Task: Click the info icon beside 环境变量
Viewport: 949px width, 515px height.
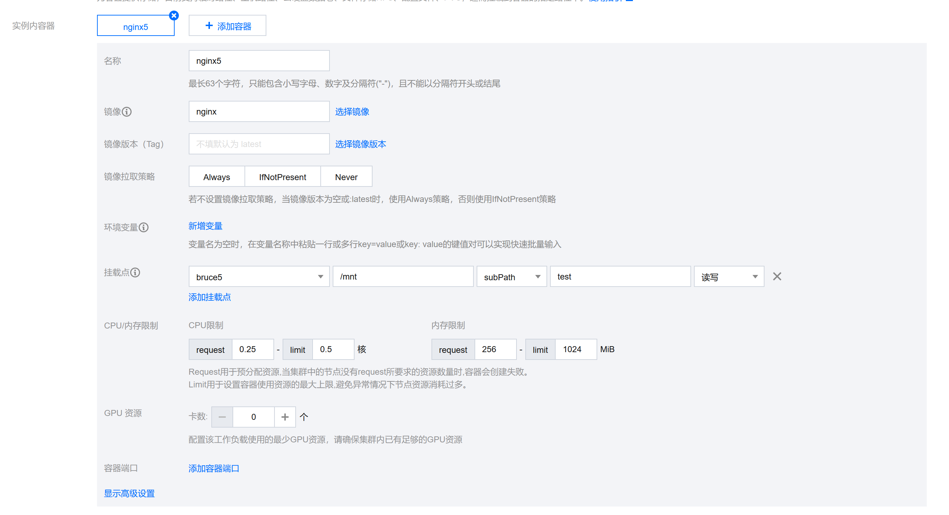Action: click(144, 227)
